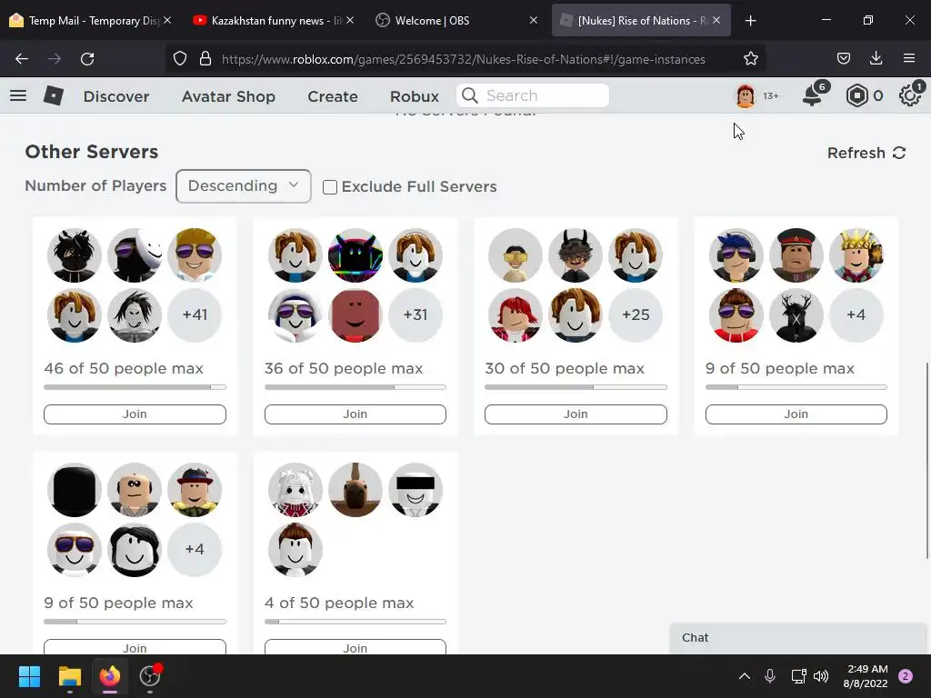Save to Pocket icon in toolbar
The image size is (931, 698).
(843, 59)
